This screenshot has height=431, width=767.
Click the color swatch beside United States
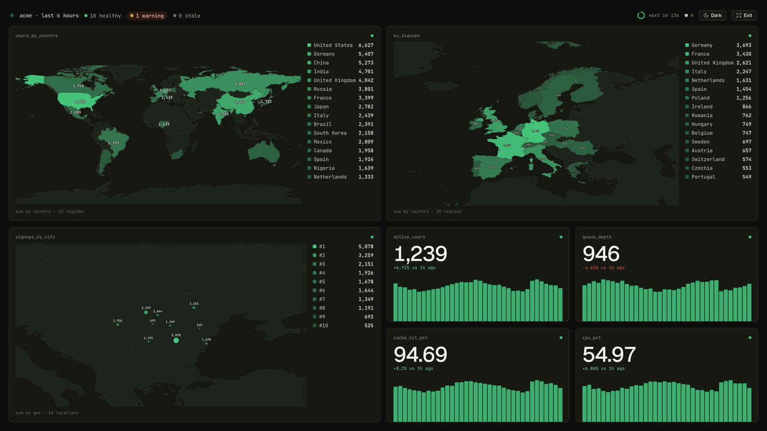click(309, 45)
